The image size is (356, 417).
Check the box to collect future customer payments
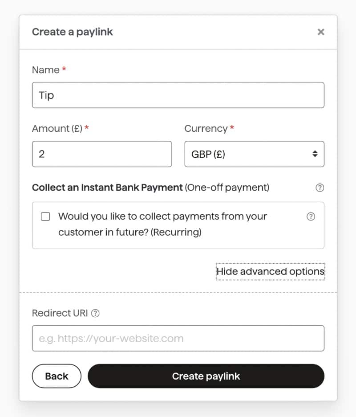[45, 217]
